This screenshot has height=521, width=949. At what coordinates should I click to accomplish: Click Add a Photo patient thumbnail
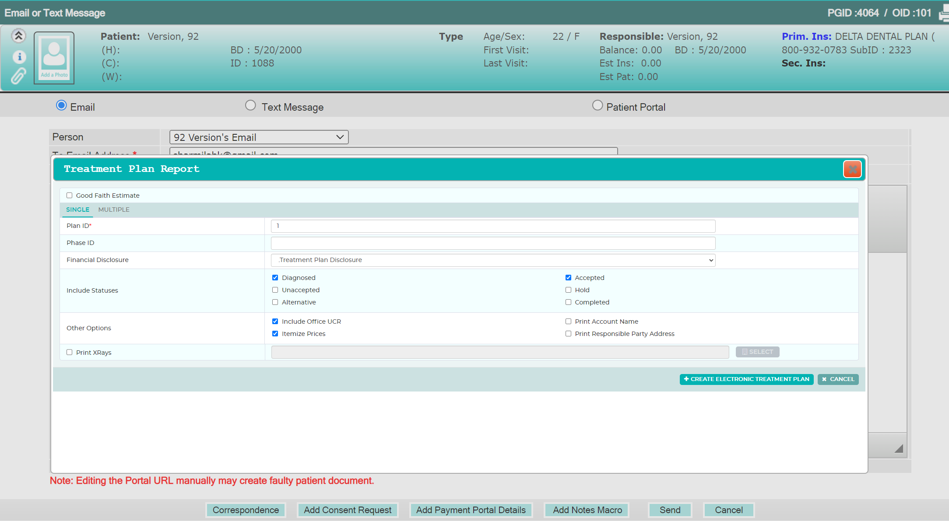(54, 57)
